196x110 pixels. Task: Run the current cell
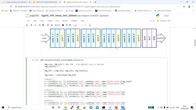(x=58, y=25)
